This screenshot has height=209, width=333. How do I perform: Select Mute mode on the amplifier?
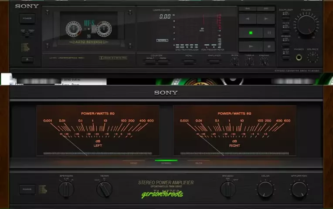pos(199,162)
